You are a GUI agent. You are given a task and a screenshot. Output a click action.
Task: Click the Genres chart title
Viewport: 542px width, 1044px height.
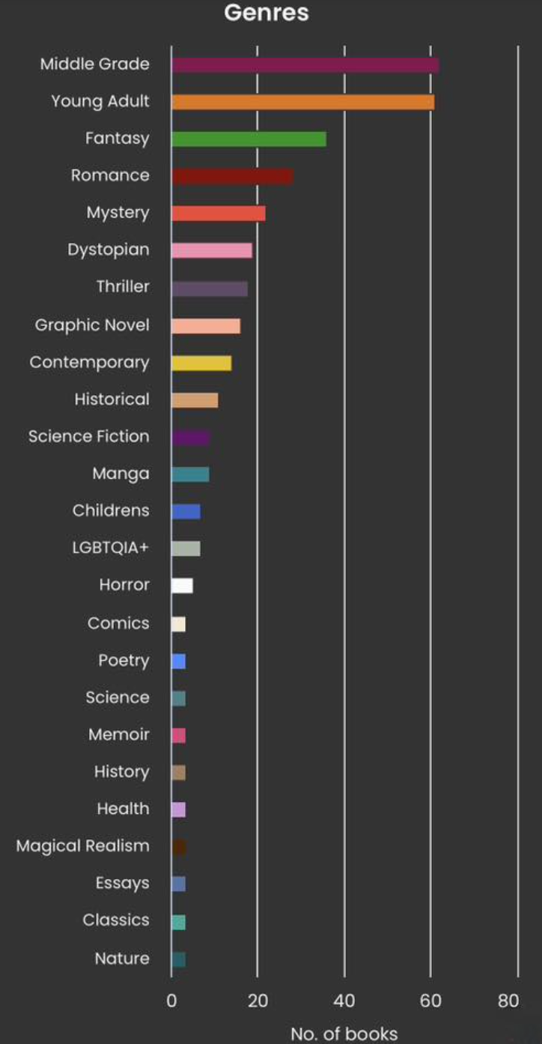267,13
